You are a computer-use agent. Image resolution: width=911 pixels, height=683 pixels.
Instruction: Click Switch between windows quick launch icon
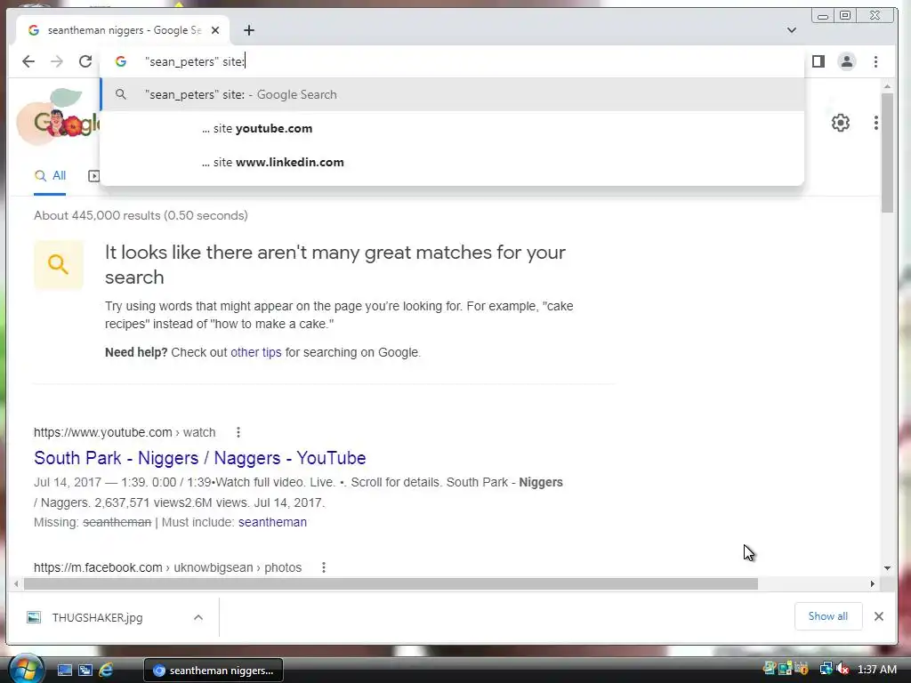(x=85, y=671)
